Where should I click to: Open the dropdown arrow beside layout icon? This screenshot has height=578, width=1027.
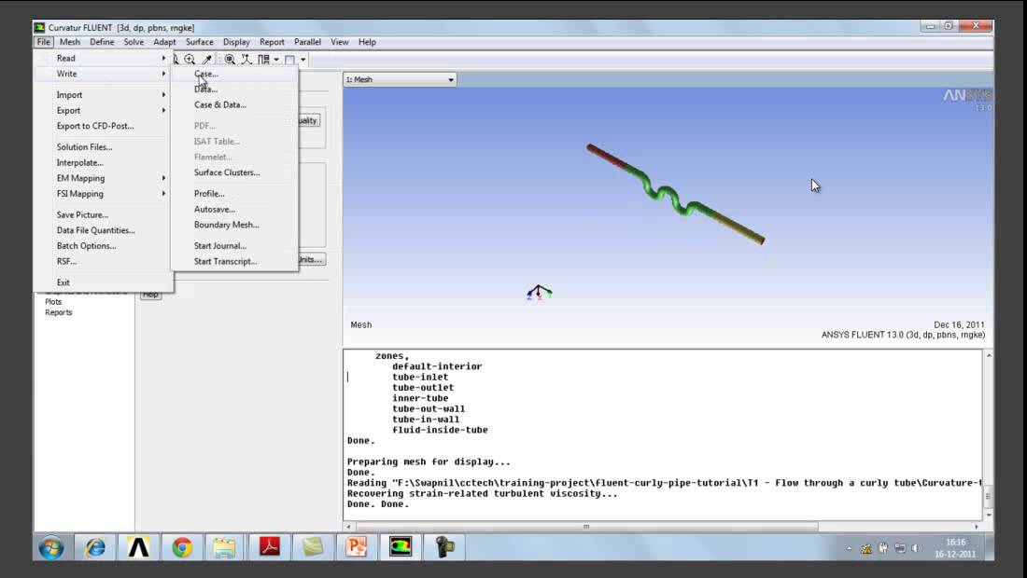[276, 60]
